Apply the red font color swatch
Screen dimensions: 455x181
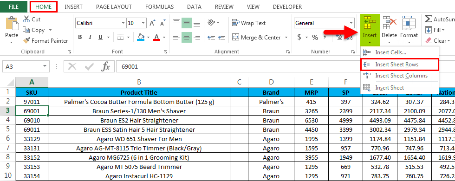[157, 38]
